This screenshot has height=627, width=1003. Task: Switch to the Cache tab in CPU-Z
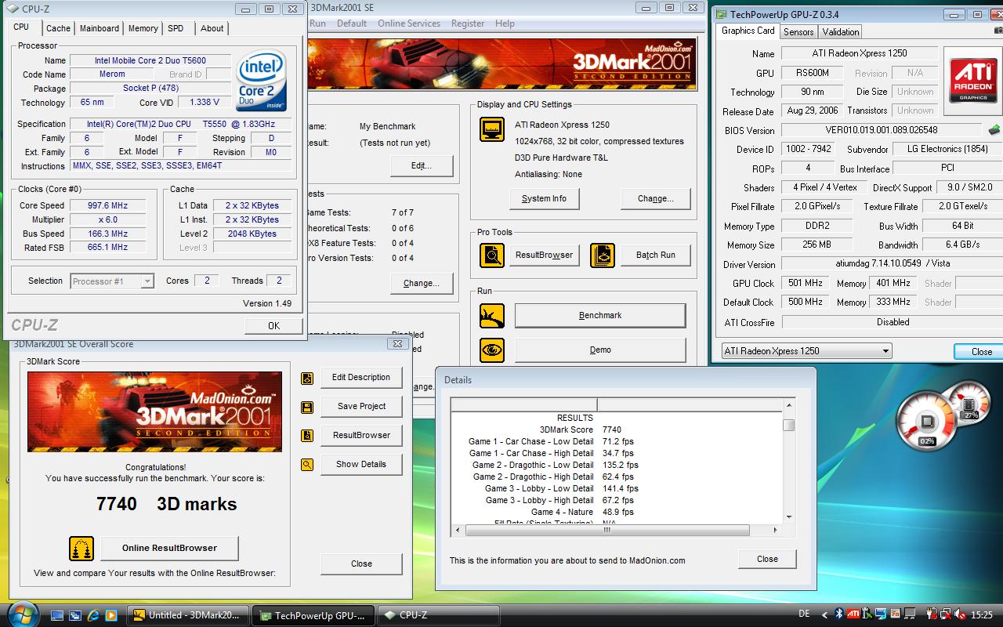(58, 28)
